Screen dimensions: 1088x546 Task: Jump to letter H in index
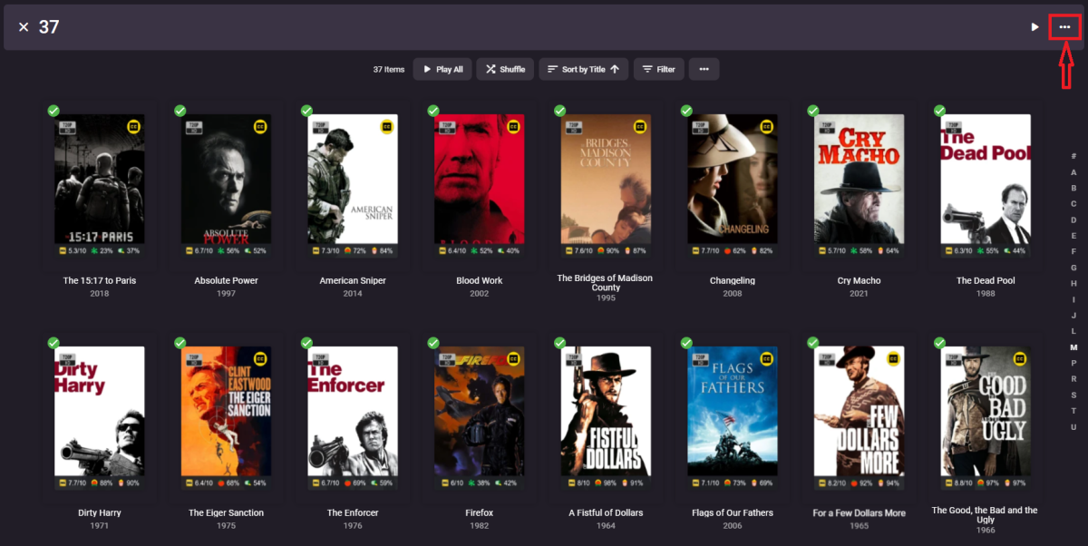pos(1073,283)
